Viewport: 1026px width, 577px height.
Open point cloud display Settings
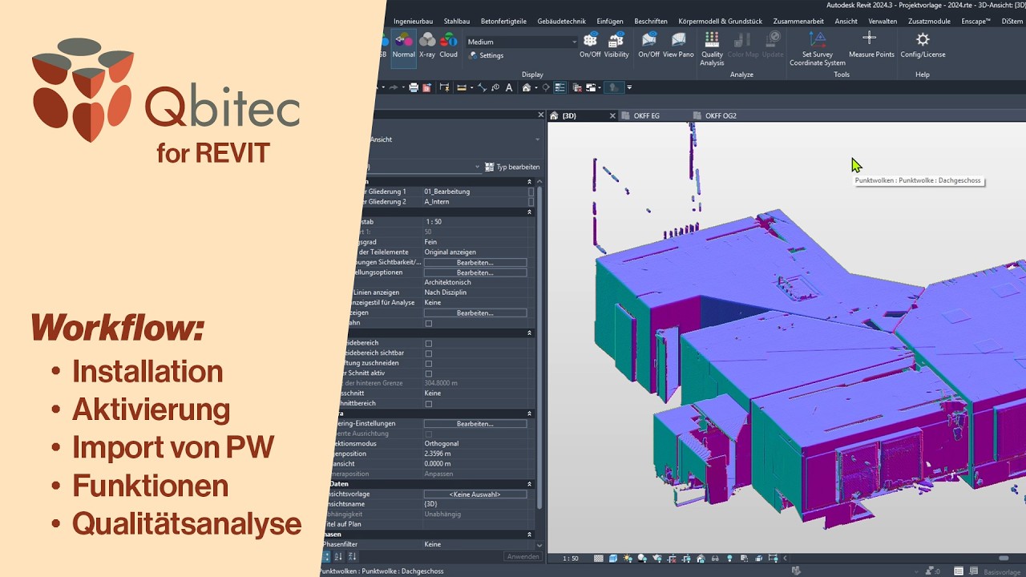click(x=486, y=55)
